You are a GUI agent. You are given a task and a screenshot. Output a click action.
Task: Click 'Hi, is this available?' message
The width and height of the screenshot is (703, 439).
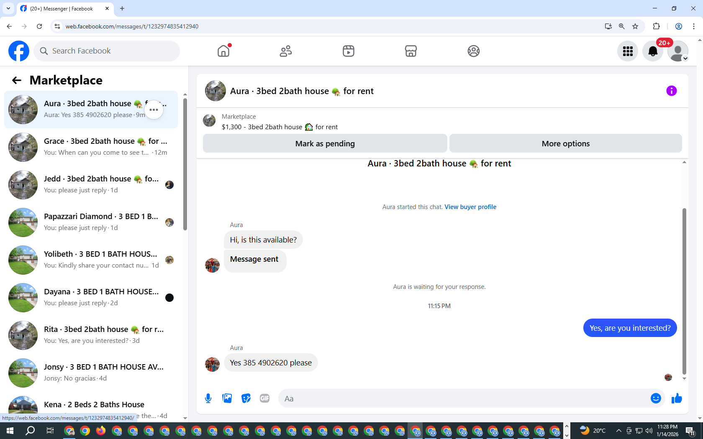(x=263, y=240)
